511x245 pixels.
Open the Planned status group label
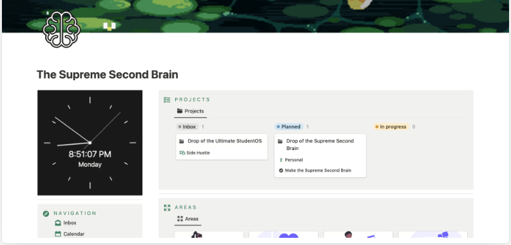pos(288,126)
